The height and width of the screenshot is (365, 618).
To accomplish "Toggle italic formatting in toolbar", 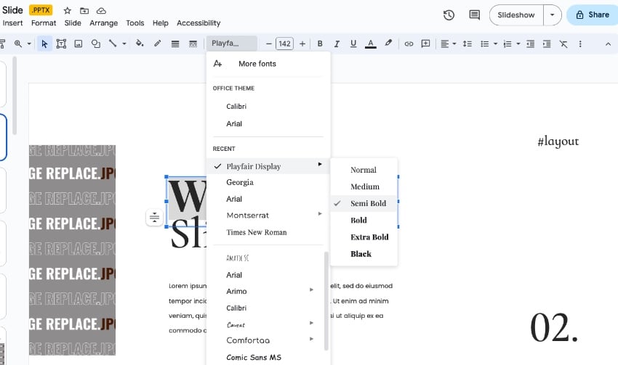I will [337, 44].
